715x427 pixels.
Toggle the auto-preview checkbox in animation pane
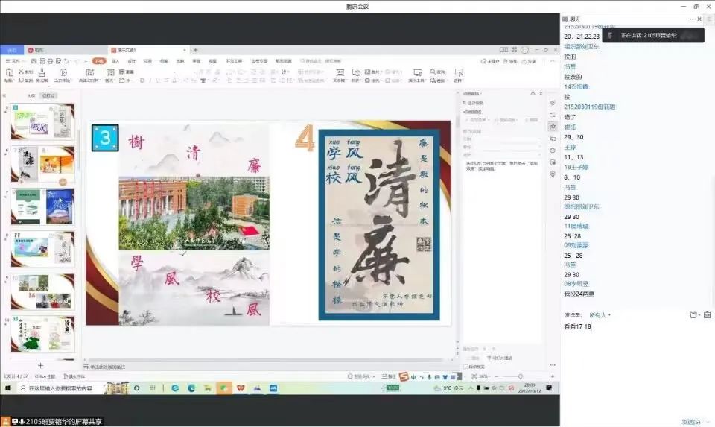pos(465,367)
